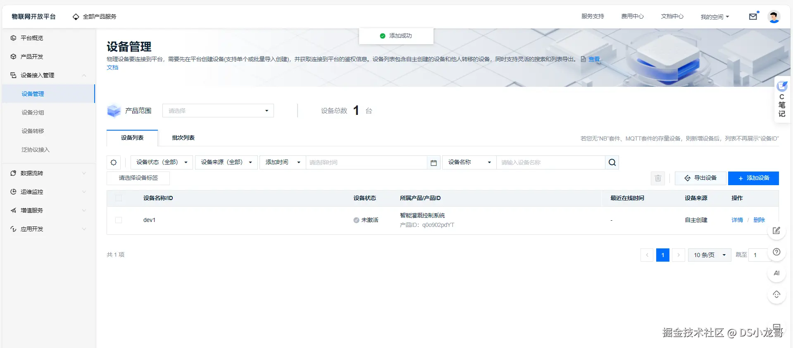Open the 设备名称 search type dropdown
This screenshot has height=348, width=793.
[x=469, y=162]
